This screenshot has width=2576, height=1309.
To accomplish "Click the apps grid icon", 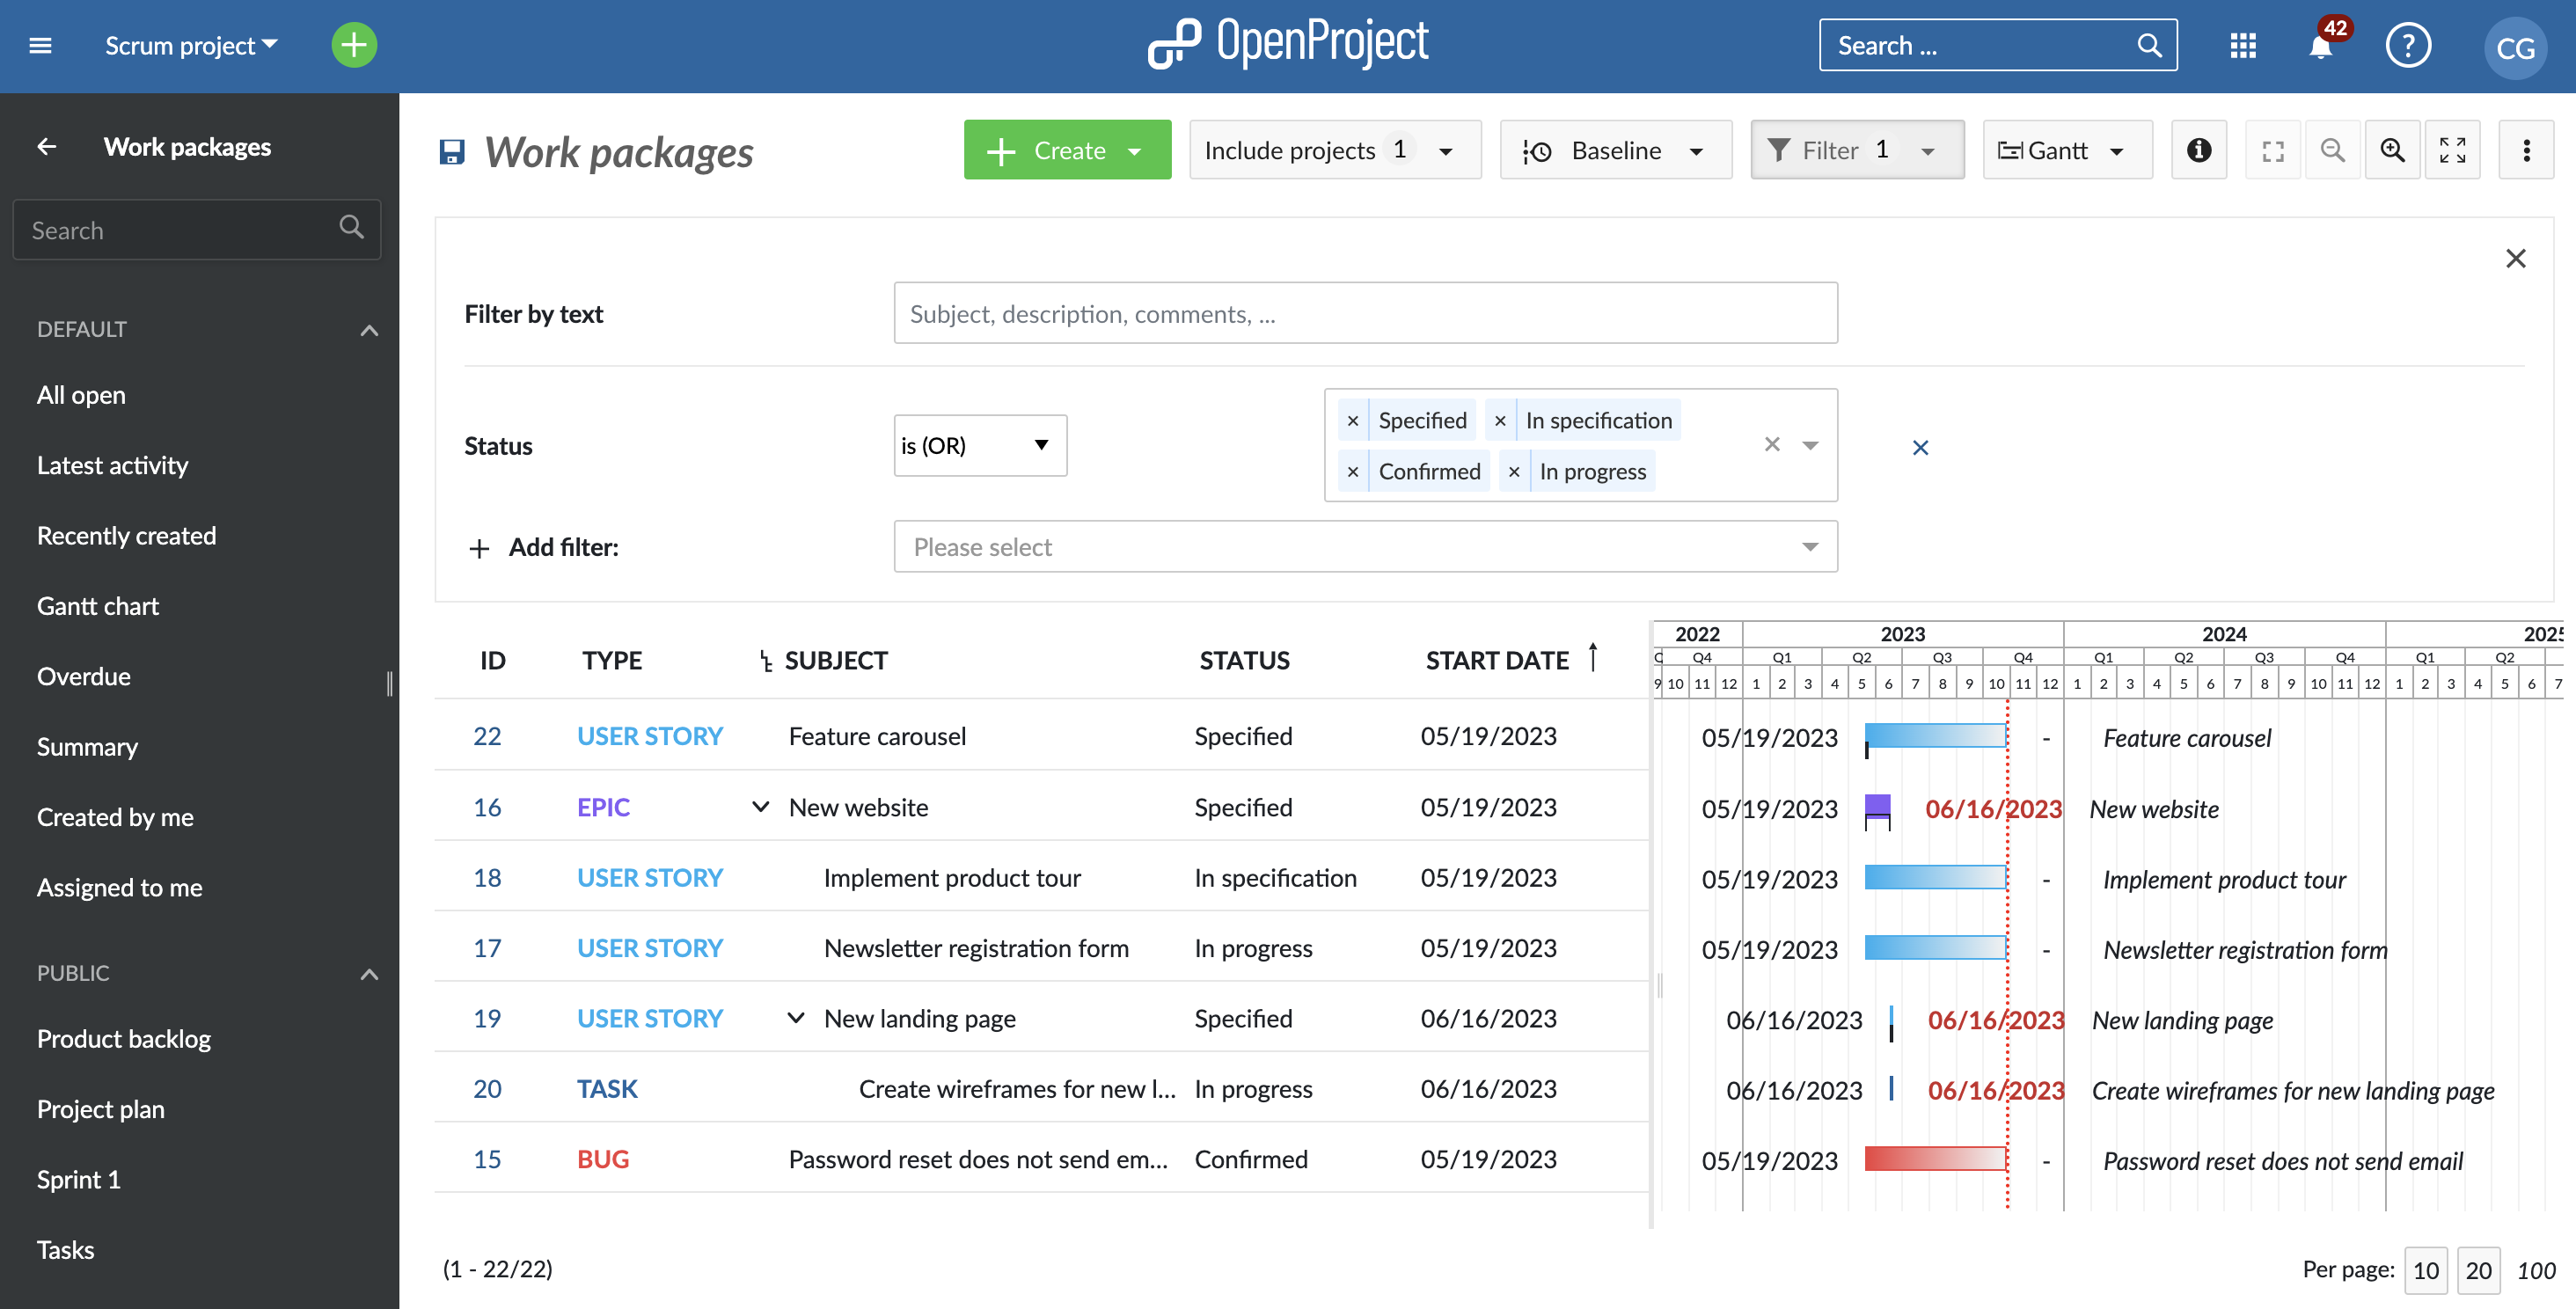I will coord(2242,45).
